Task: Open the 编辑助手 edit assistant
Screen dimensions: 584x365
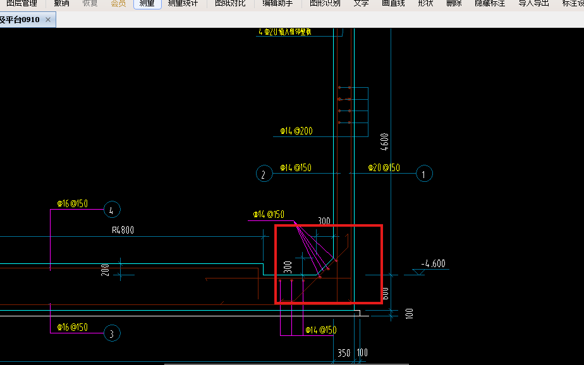Action: (x=277, y=4)
